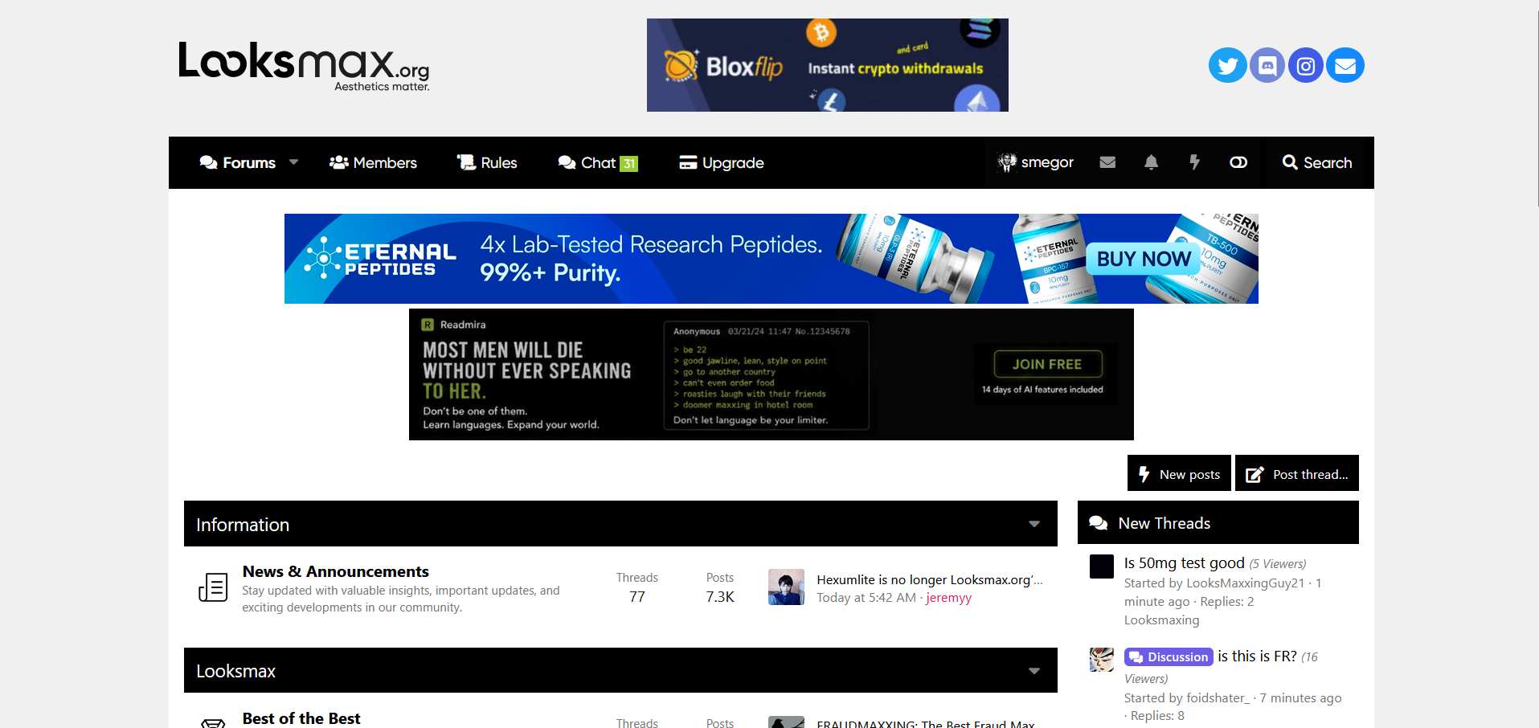Open the Forums menu item
The image size is (1539, 728).
coord(238,162)
